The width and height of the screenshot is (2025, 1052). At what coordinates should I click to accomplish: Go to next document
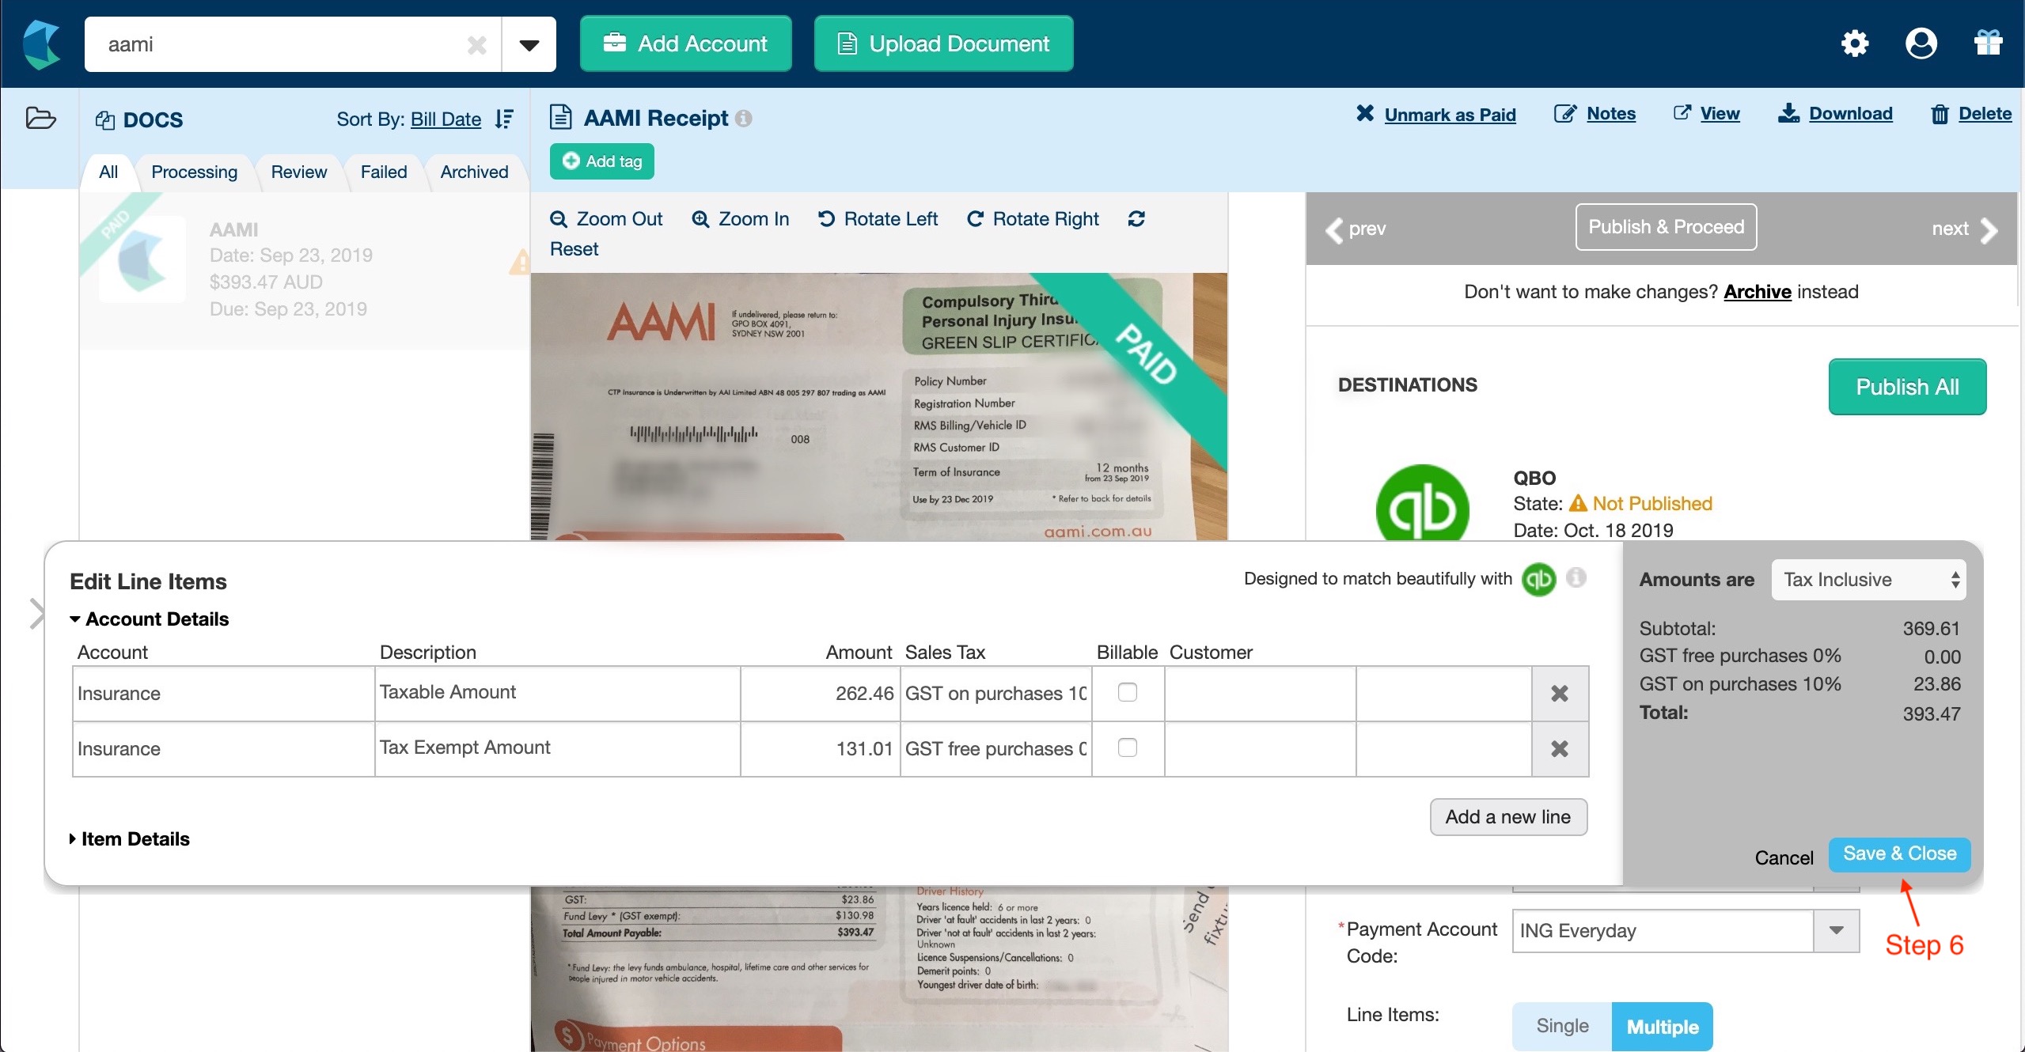point(1965,229)
